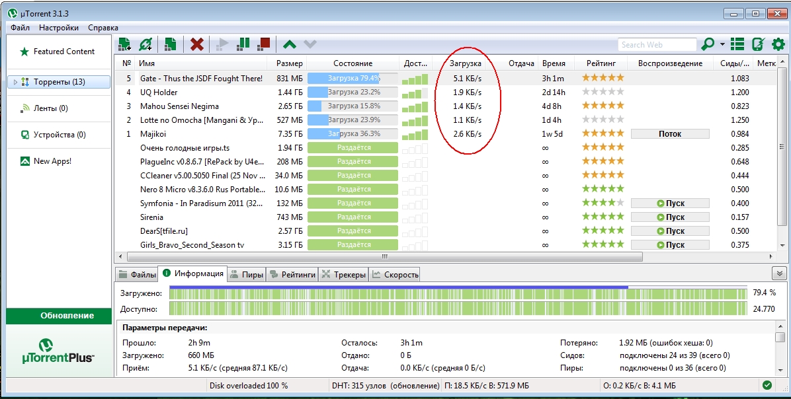Select Торренты (13) in the sidebar

(59, 82)
